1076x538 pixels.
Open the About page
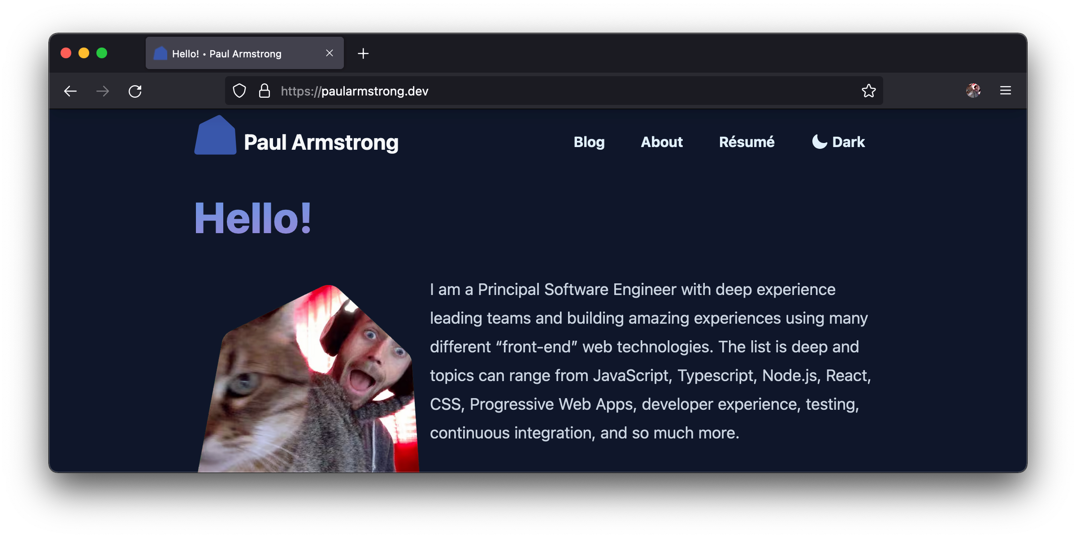point(661,142)
